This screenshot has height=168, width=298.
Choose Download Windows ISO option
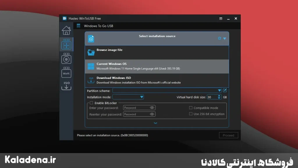point(157,80)
